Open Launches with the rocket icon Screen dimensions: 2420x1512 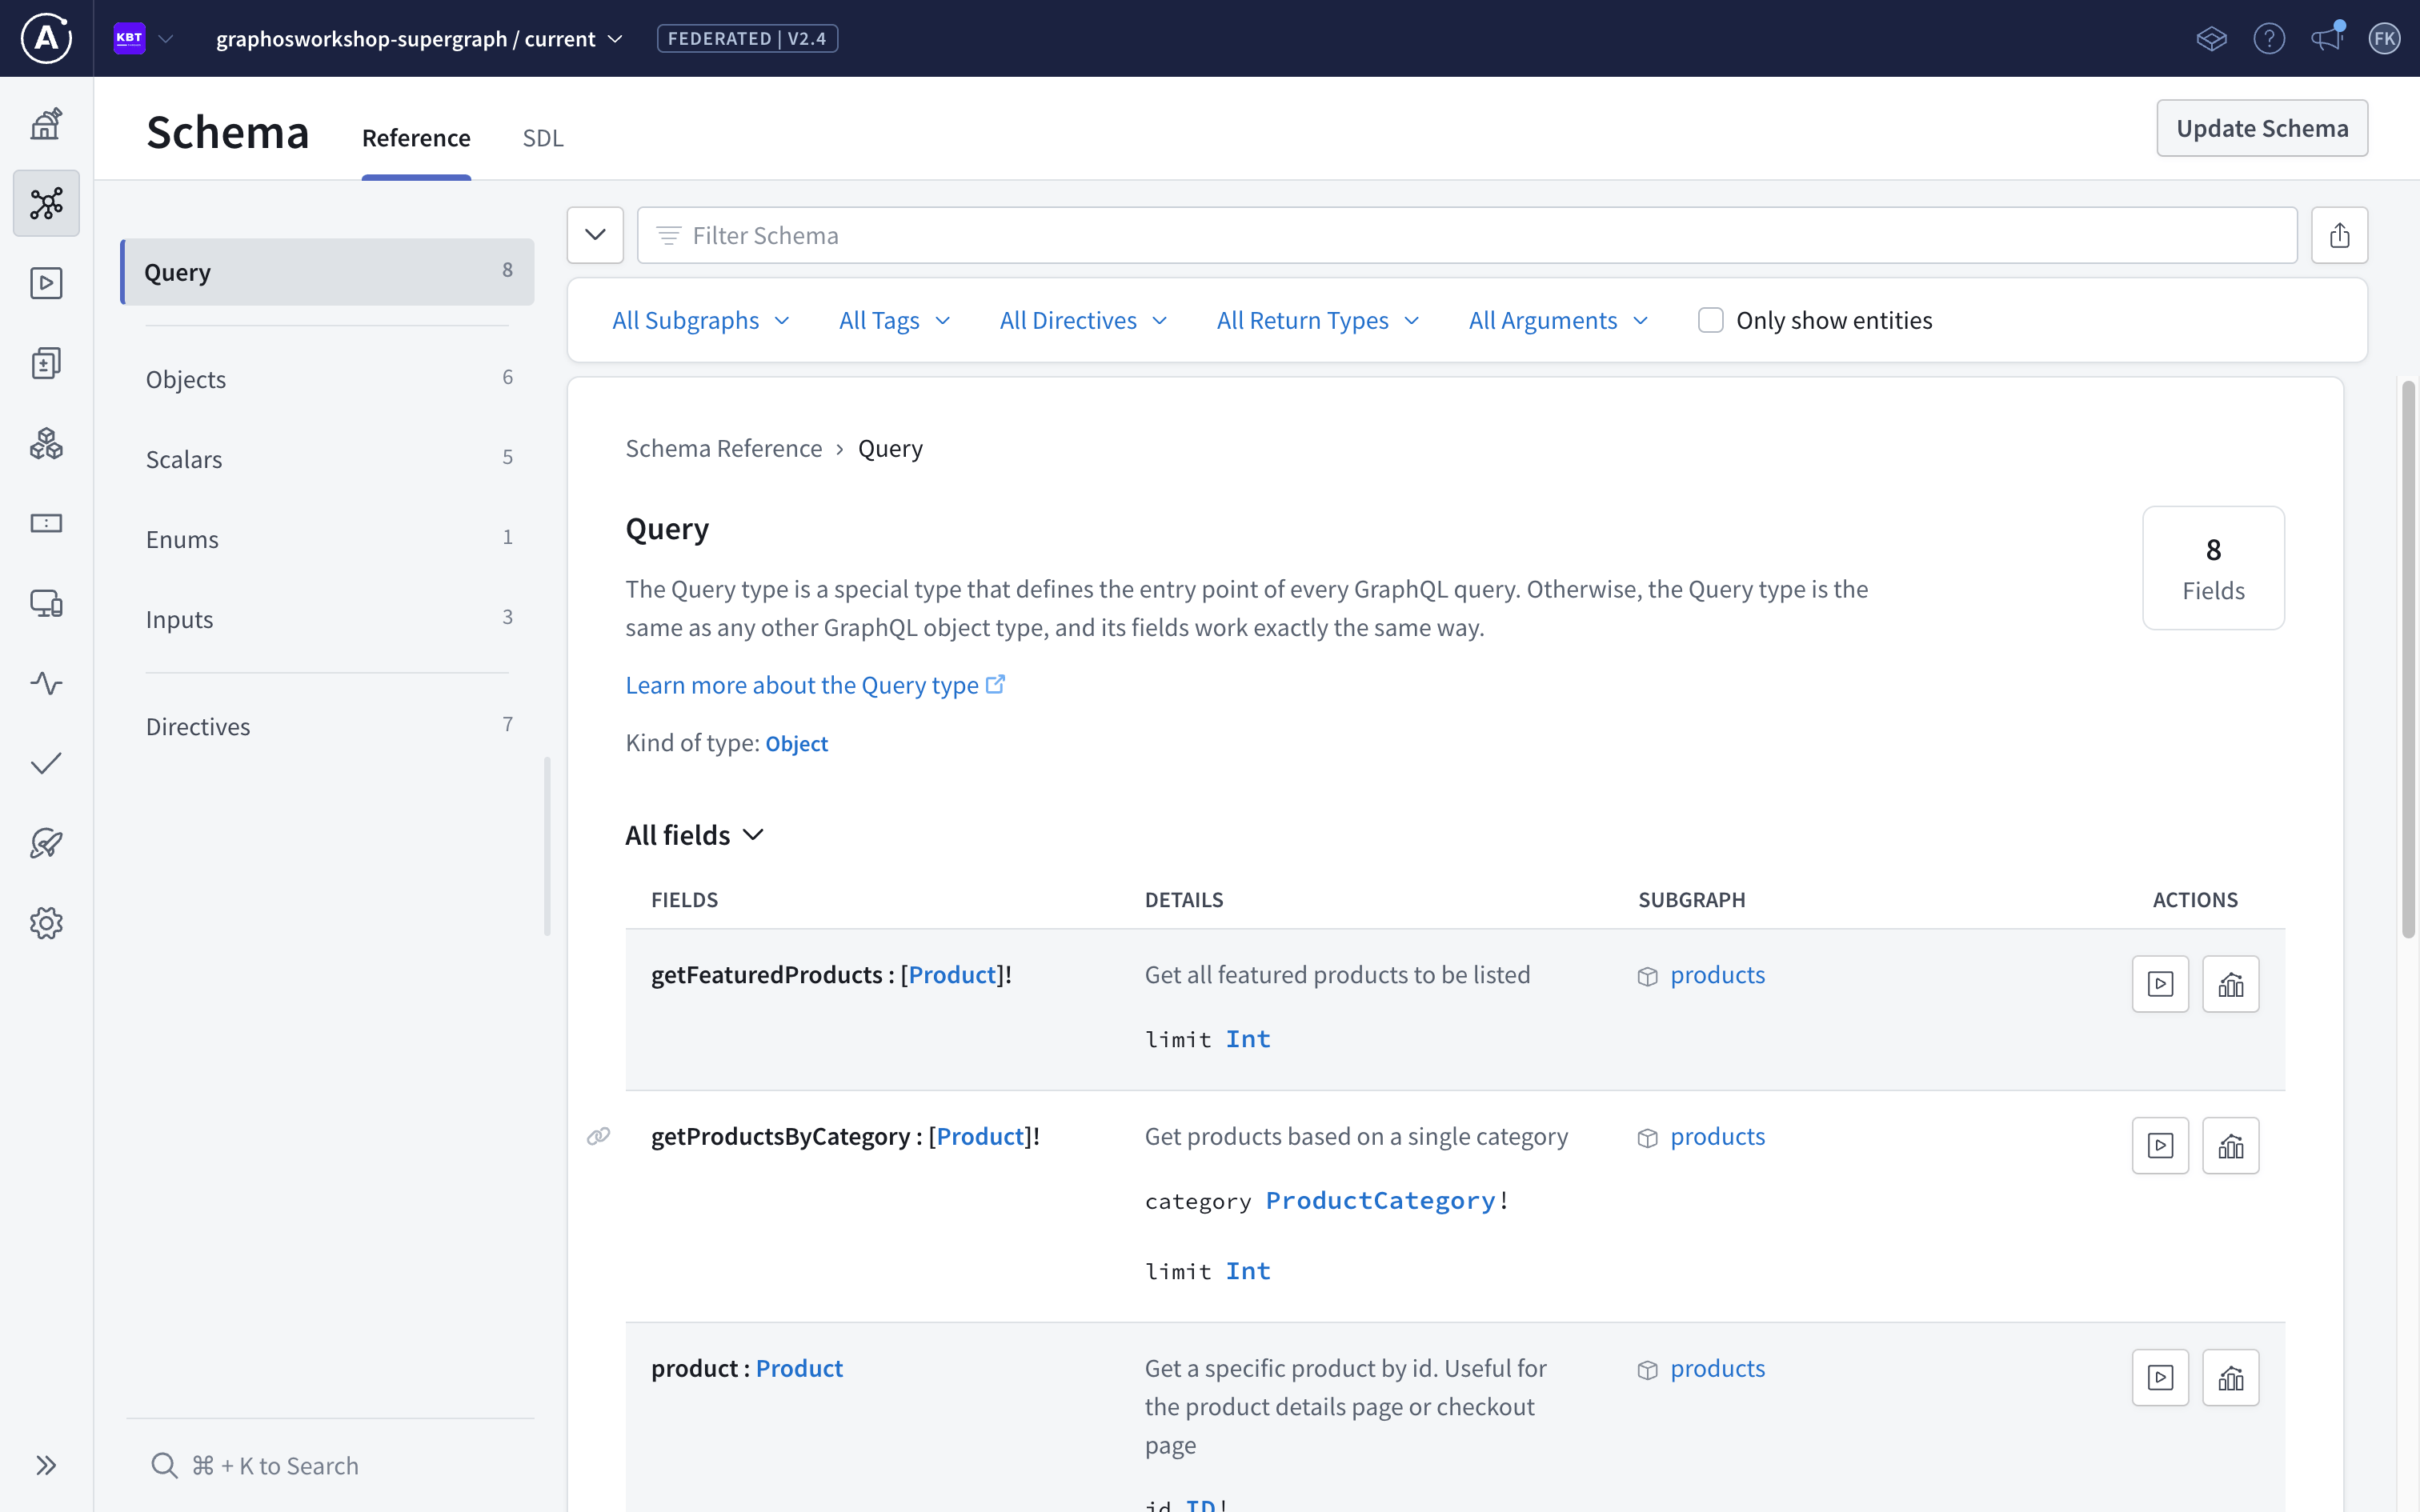coord(46,843)
